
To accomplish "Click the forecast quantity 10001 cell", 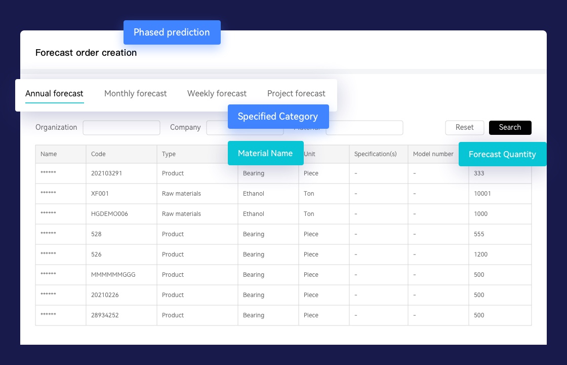I will (x=482, y=194).
